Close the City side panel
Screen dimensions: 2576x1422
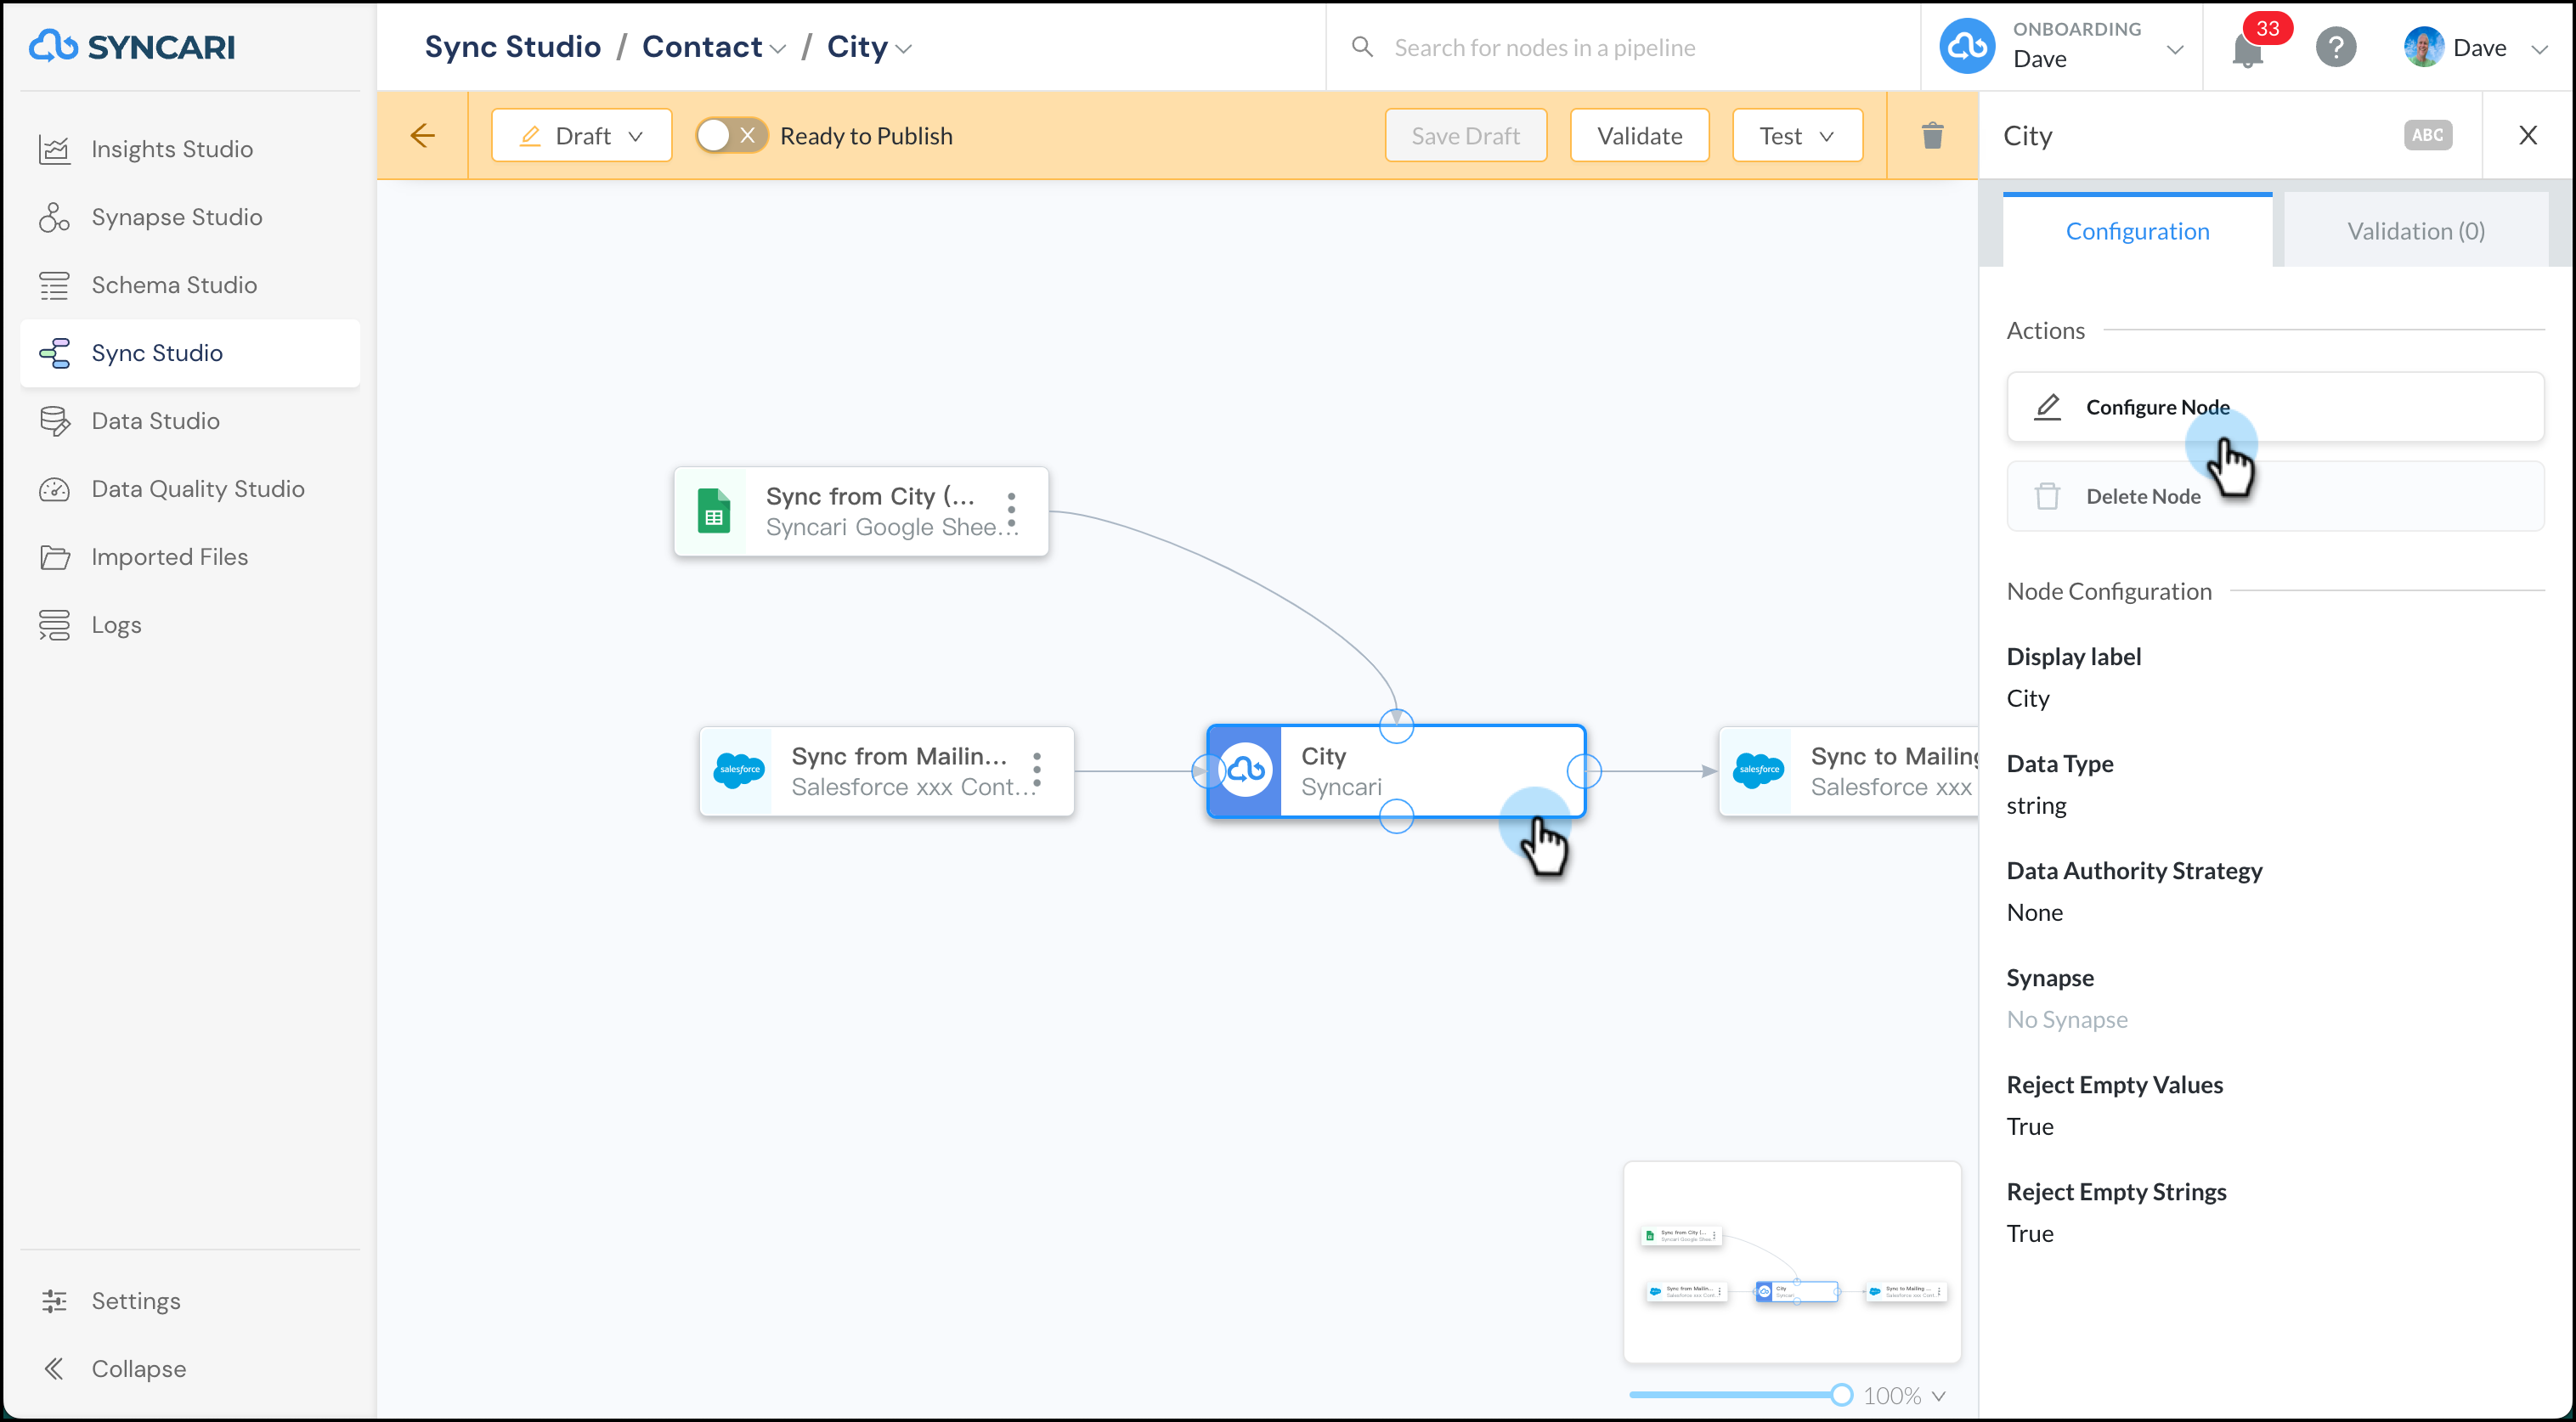coord(2527,135)
